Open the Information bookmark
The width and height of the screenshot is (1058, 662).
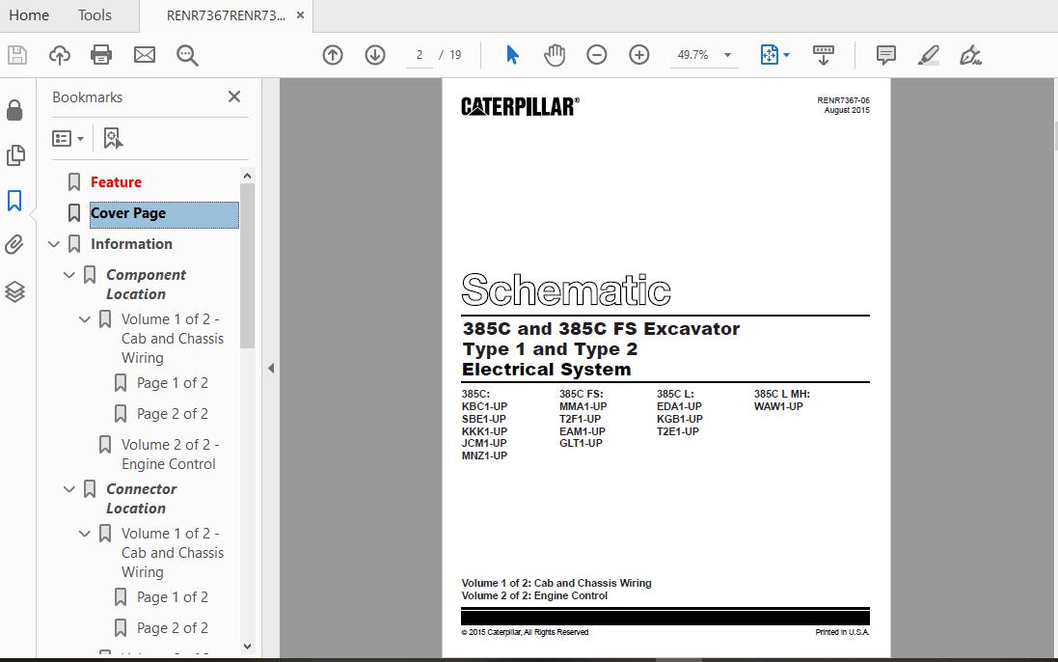(x=131, y=244)
